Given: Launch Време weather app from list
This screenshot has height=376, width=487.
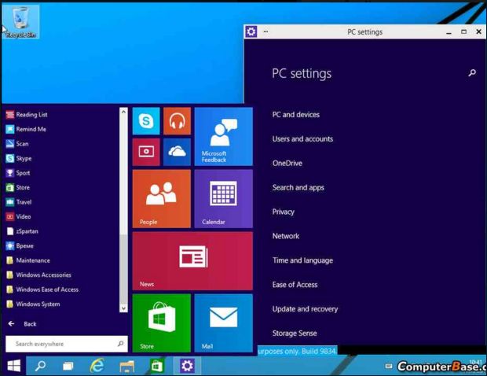Looking at the screenshot, I should click(20, 246).
